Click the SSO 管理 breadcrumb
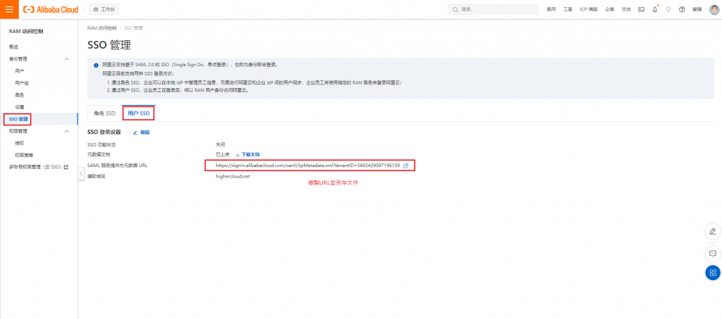Screen dimensions: 722x319 [133, 28]
